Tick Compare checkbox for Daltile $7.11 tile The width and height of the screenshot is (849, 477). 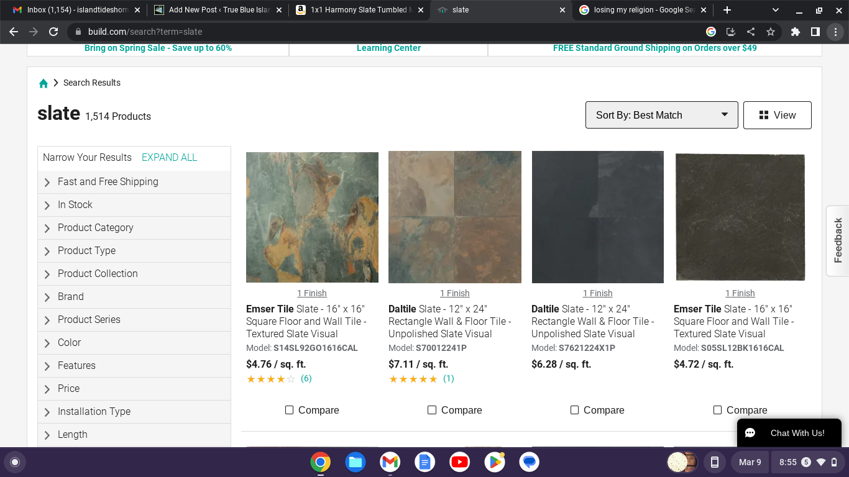[x=432, y=410]
